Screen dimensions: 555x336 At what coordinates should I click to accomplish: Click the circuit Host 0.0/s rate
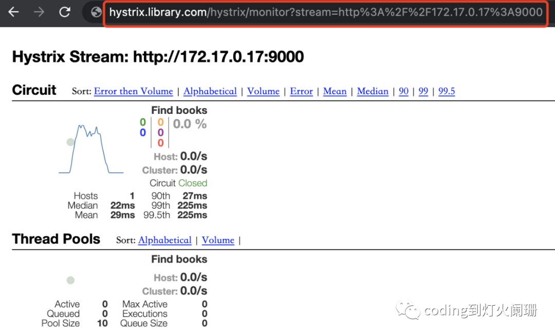pos(194,156)
